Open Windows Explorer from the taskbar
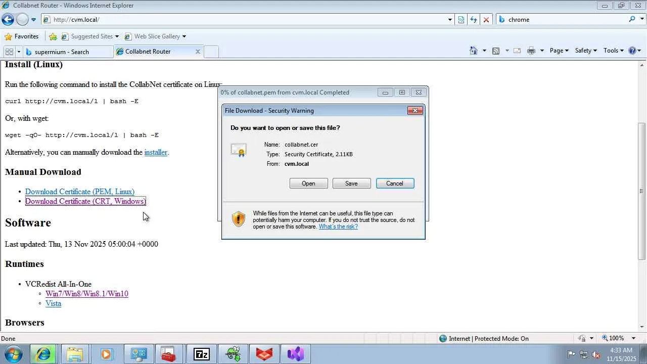 coord(75,354)
